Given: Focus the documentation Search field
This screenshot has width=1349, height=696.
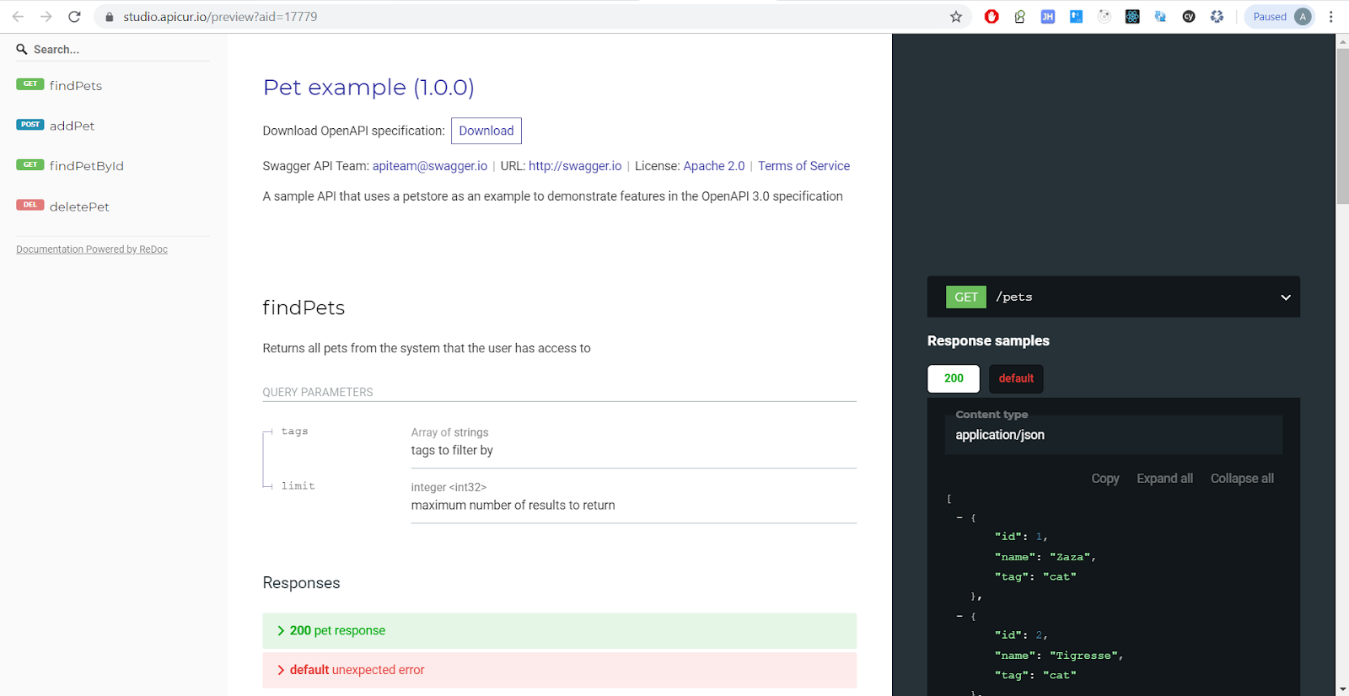Looking at the screenshot, I should (x=113, y=50).
